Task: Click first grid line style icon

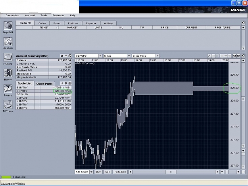Action: click(x=222, y=56)
